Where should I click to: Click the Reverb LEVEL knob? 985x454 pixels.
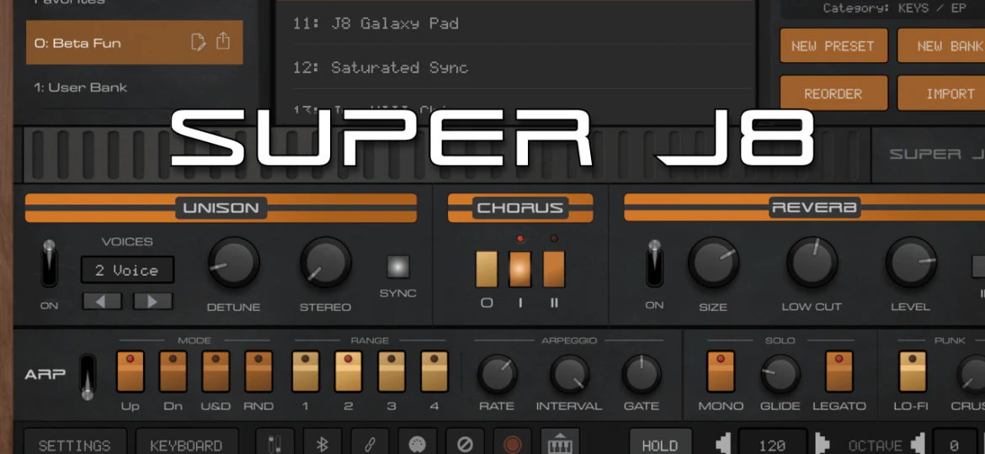[x=911, y=262]
